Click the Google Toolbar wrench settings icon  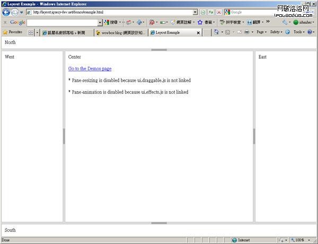click(285, 22)
